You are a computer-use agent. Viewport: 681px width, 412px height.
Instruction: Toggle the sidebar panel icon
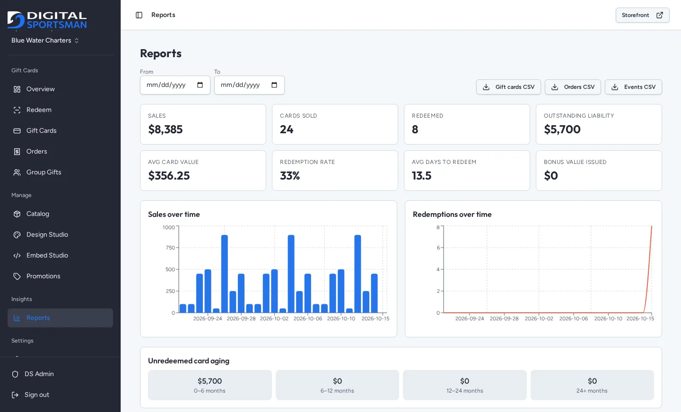[x=139, y=15]
